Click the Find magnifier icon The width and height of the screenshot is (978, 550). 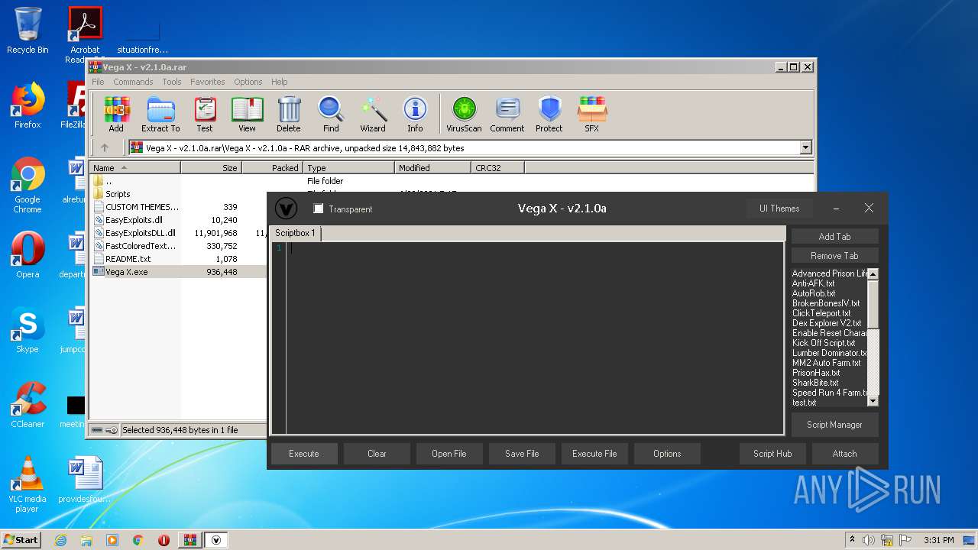[331, 115]
